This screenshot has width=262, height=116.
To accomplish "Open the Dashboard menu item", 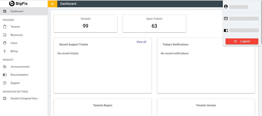I will click(x=24, y=11).
